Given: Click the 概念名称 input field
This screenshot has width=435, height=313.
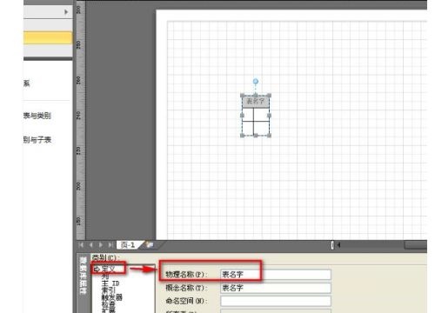Looking at the screenshot, I should click(276, 288).
